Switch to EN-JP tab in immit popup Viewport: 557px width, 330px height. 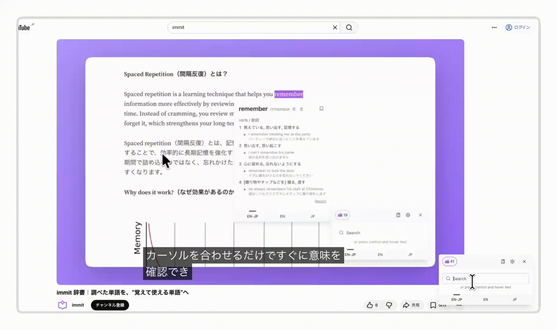[x=457, y=299]
